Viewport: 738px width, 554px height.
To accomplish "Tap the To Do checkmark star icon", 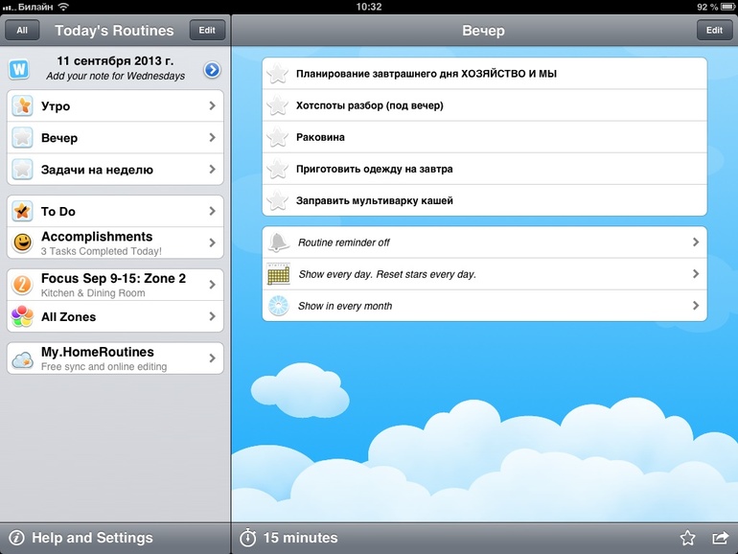I will click(x=22, y=211).
